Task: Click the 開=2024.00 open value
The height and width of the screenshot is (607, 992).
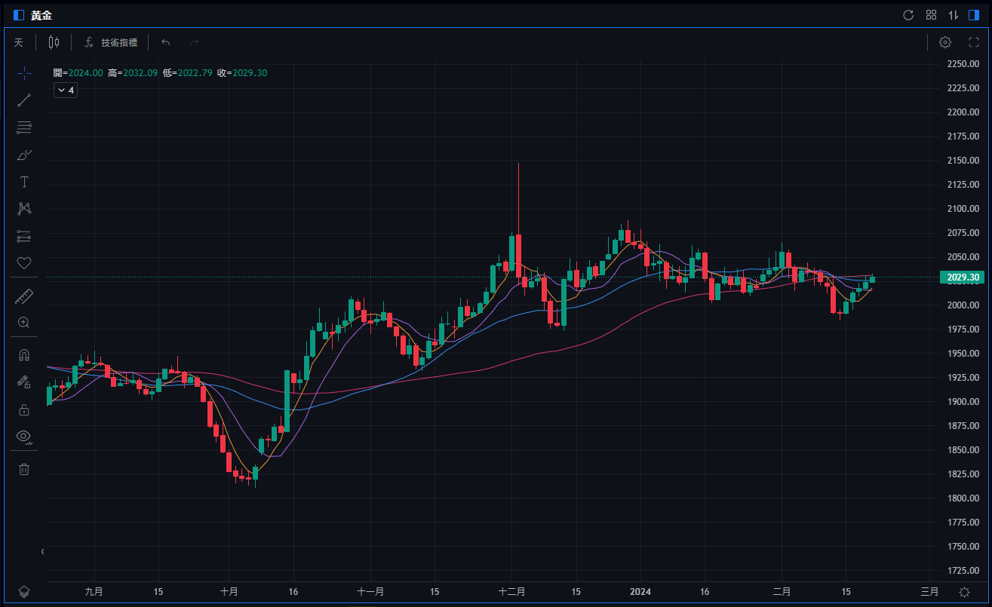Action: (78, 73)
